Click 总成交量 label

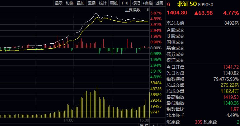pos(175,91)
